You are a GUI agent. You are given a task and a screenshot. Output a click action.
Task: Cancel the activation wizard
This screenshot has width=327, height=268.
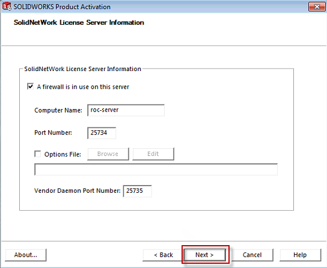[252, 255]
